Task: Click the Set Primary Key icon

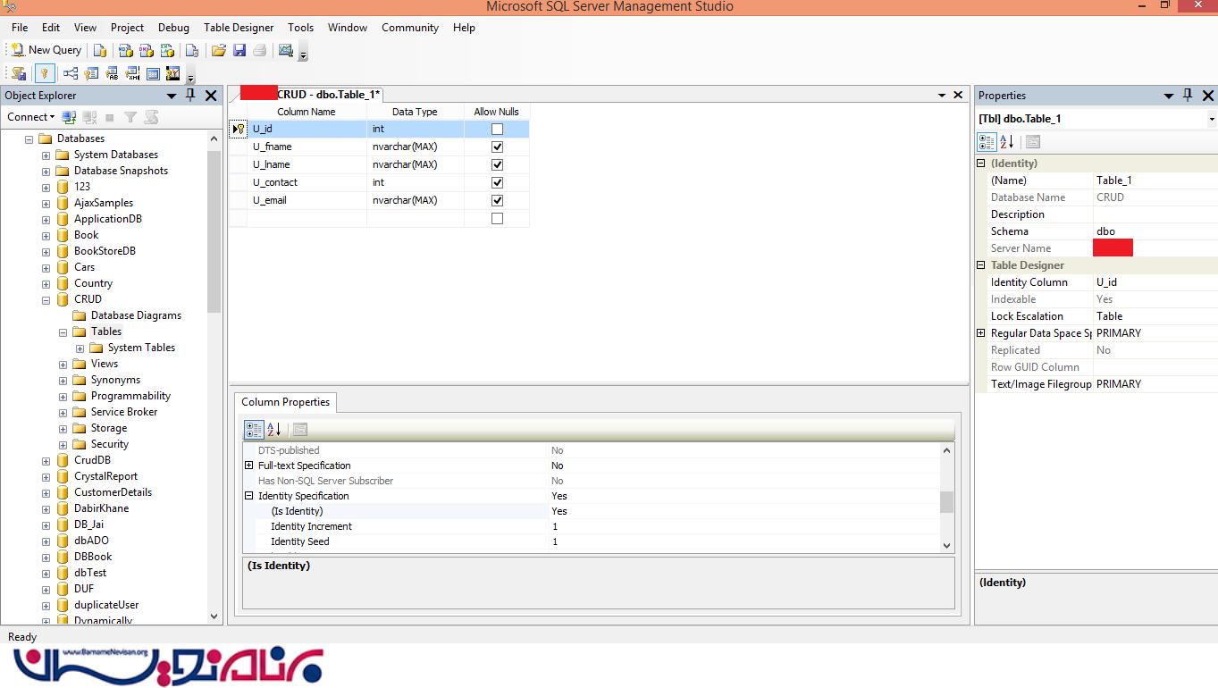Action: point(44,74)
